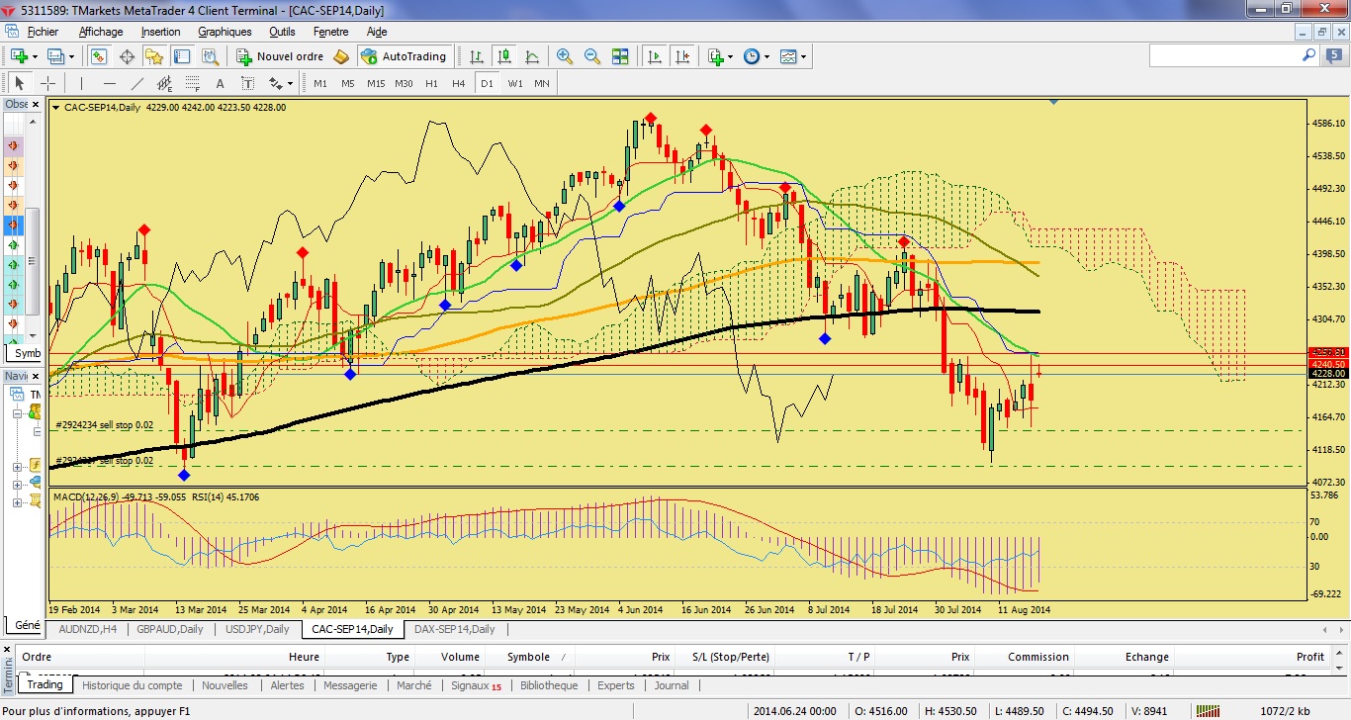Select the trendline drawing tool
The image size is (1351, 720).
136,83
